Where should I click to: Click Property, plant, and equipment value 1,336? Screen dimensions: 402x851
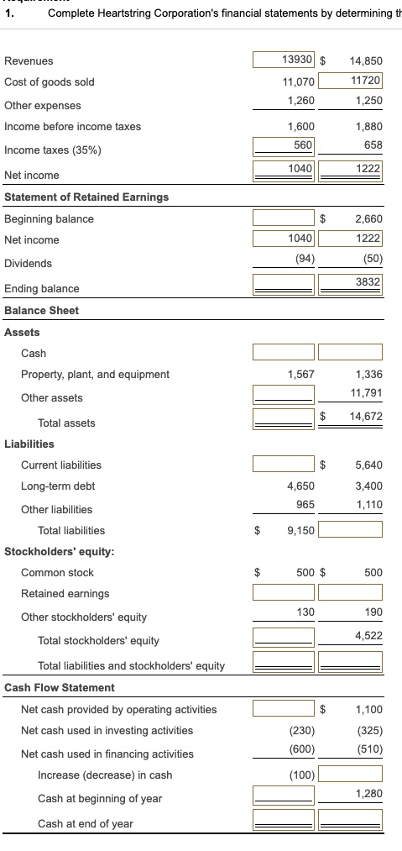pyautogui.click(x=369, y=375)
